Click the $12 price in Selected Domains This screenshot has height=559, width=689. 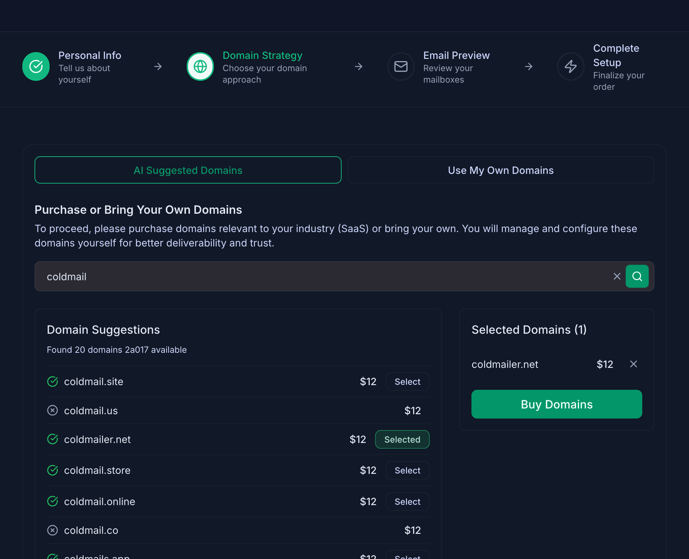click(x=605, y=364)
